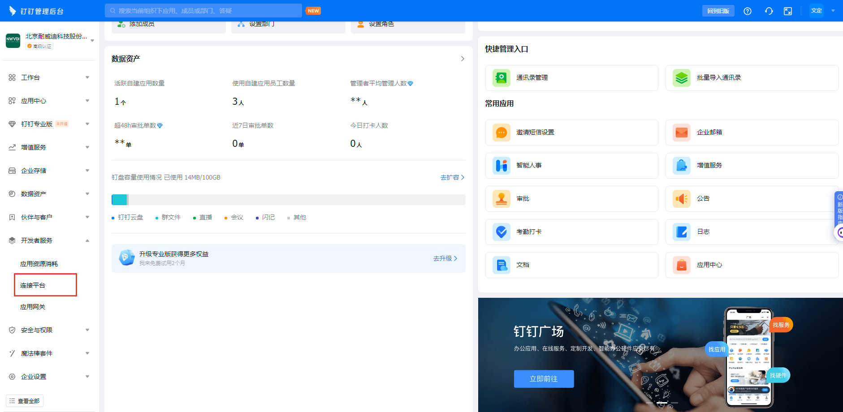Image resolution: width=843 pixels, height=412 pixels.
Task: Collapse the 开发者服务 sidebar section
Action: coord(87,240)
